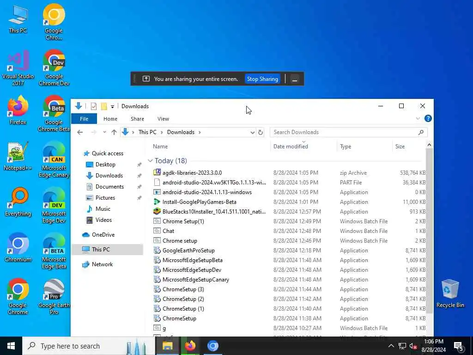Go up one folder level arrow
The height and width of the screenshot is (355, 473).
pos(114,132)
